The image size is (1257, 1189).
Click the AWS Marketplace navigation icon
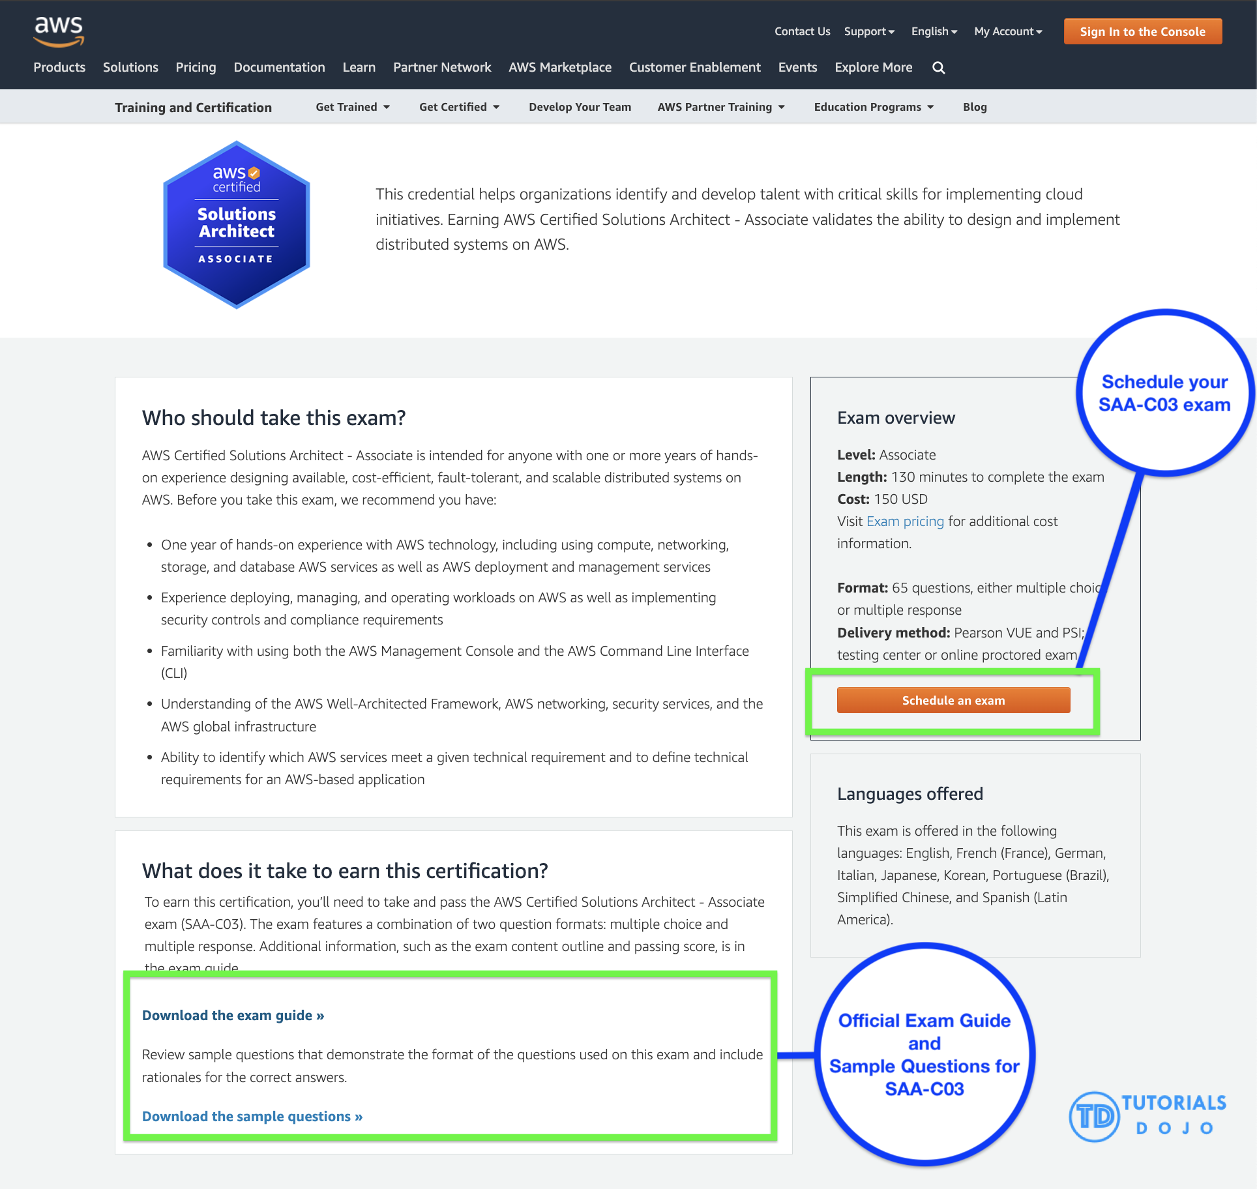click(561, 67)
